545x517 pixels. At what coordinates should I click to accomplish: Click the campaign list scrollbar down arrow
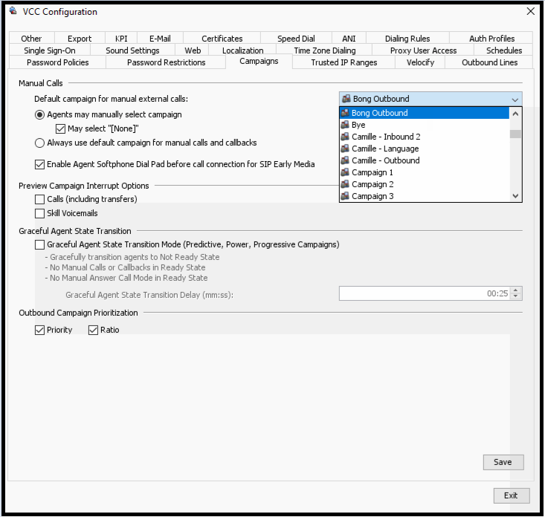[x=515, y=196]
